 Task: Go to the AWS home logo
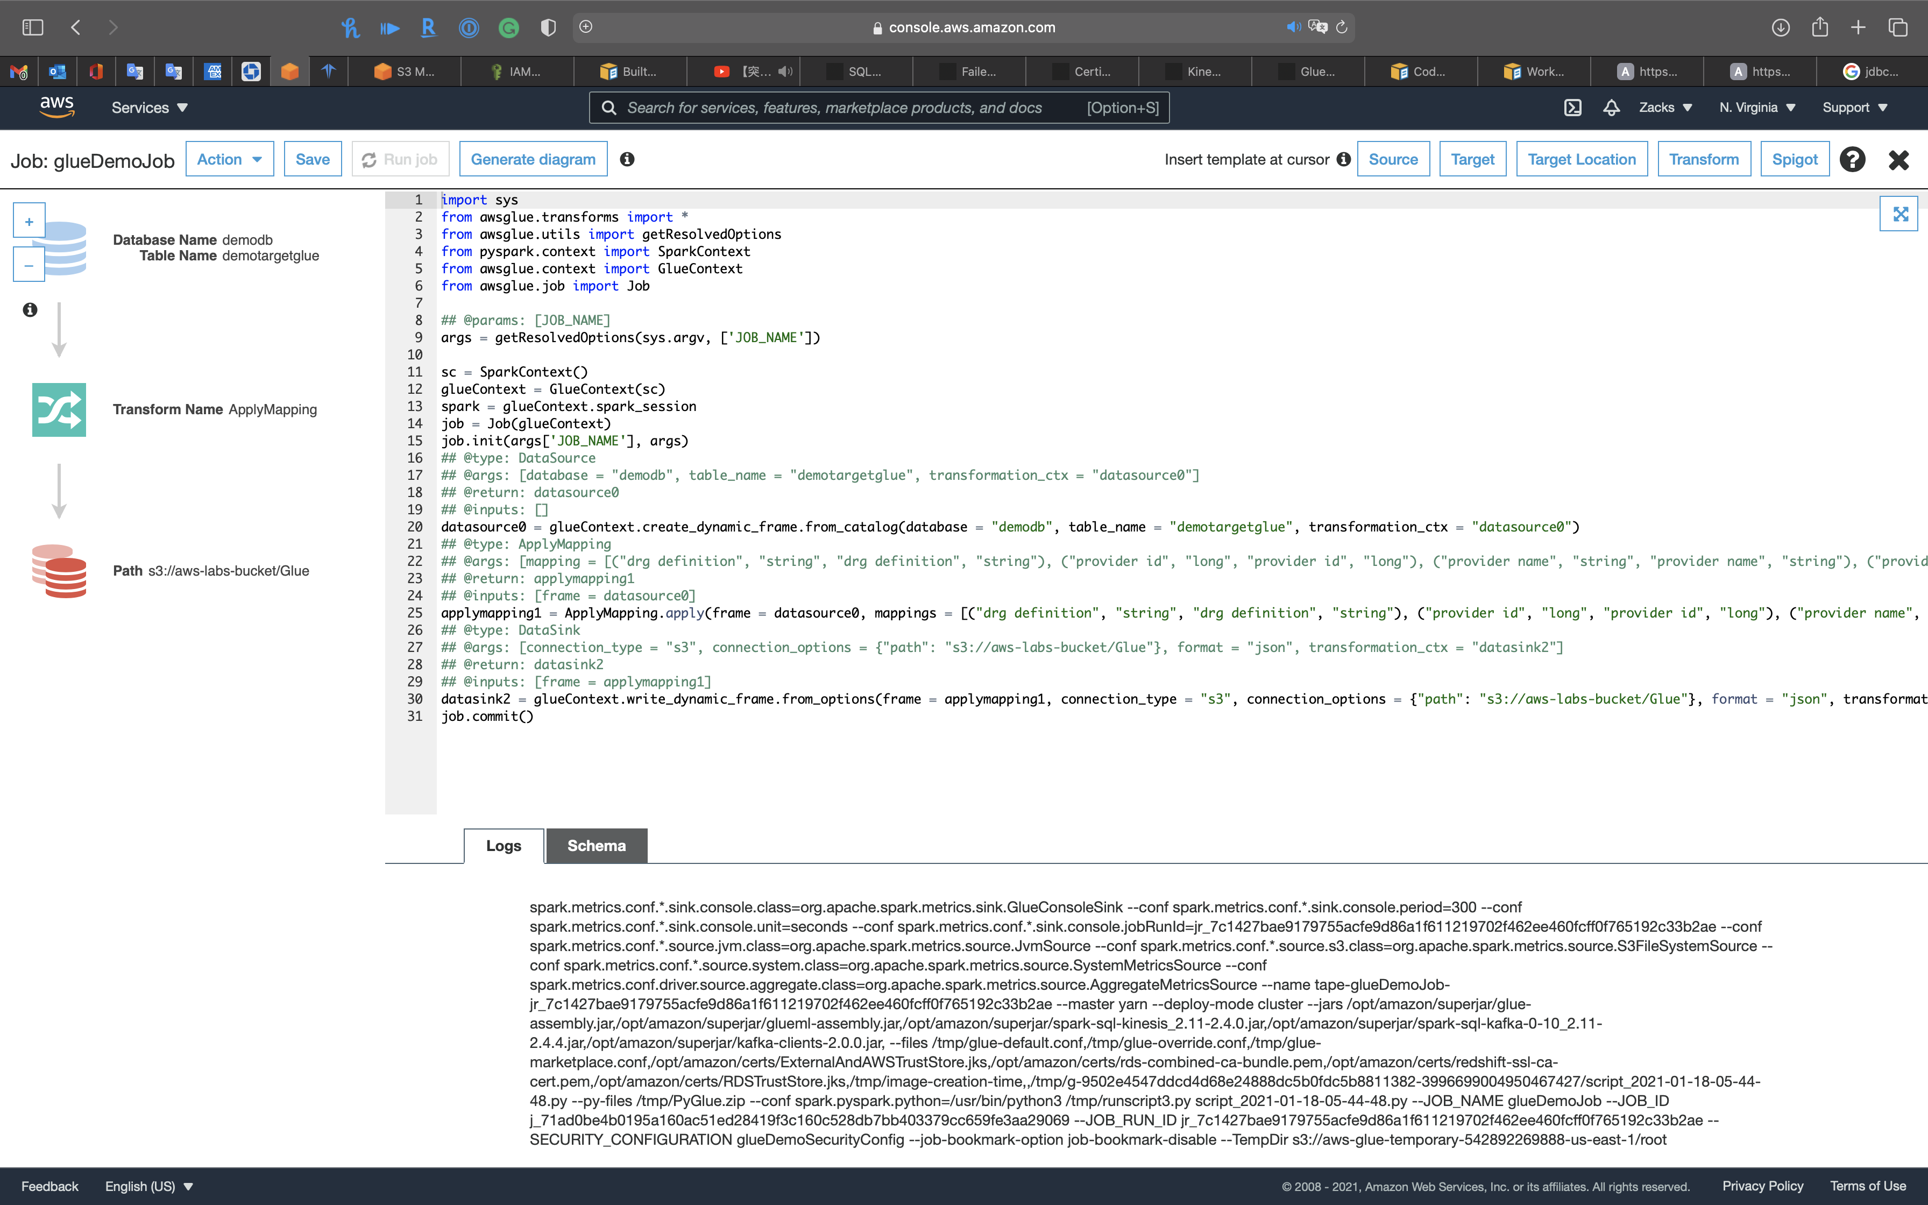point(58,107)
